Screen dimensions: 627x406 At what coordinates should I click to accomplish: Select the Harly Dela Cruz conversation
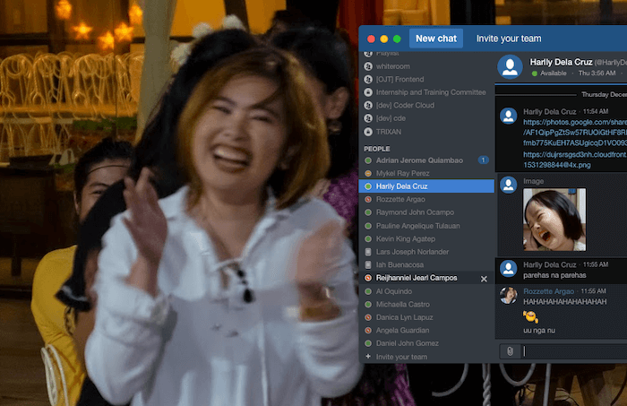426,186
